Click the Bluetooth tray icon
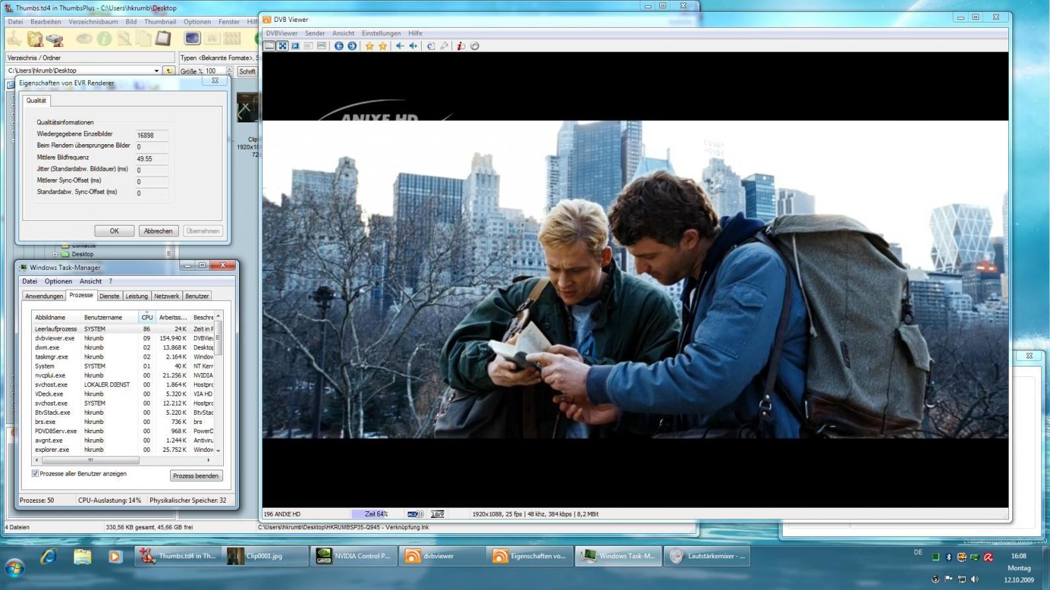 948,557
